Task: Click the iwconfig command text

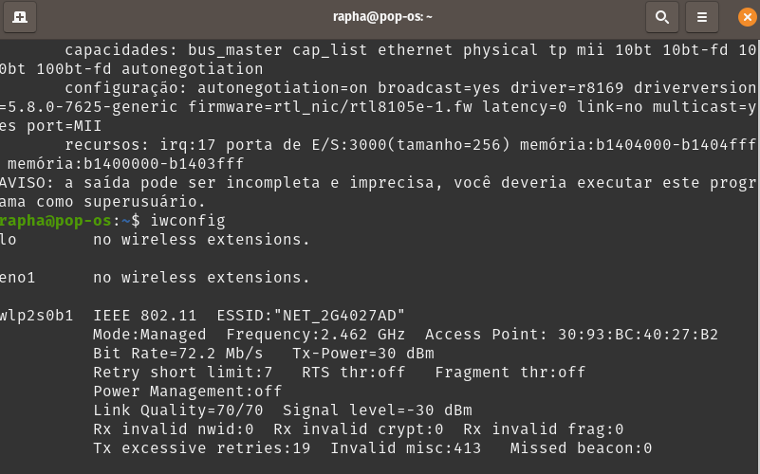Action: 188,221
